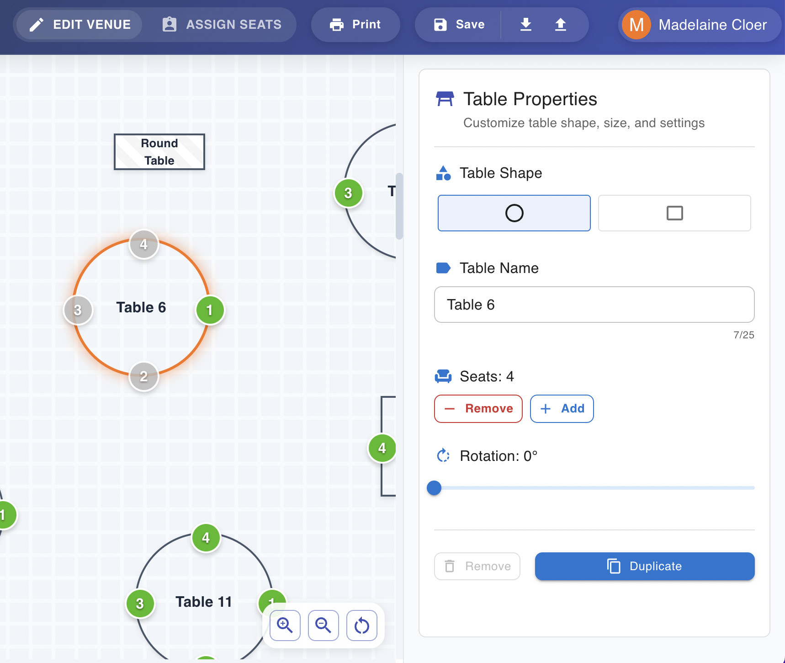The height and width of the screenshot is (663, 785).
Task: Click the Table Name input field
Action: [594, 305]
